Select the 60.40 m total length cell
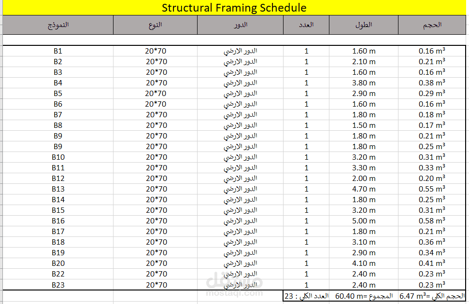The width and height of the screenshot is (469, 304). (x=364, y=296)
